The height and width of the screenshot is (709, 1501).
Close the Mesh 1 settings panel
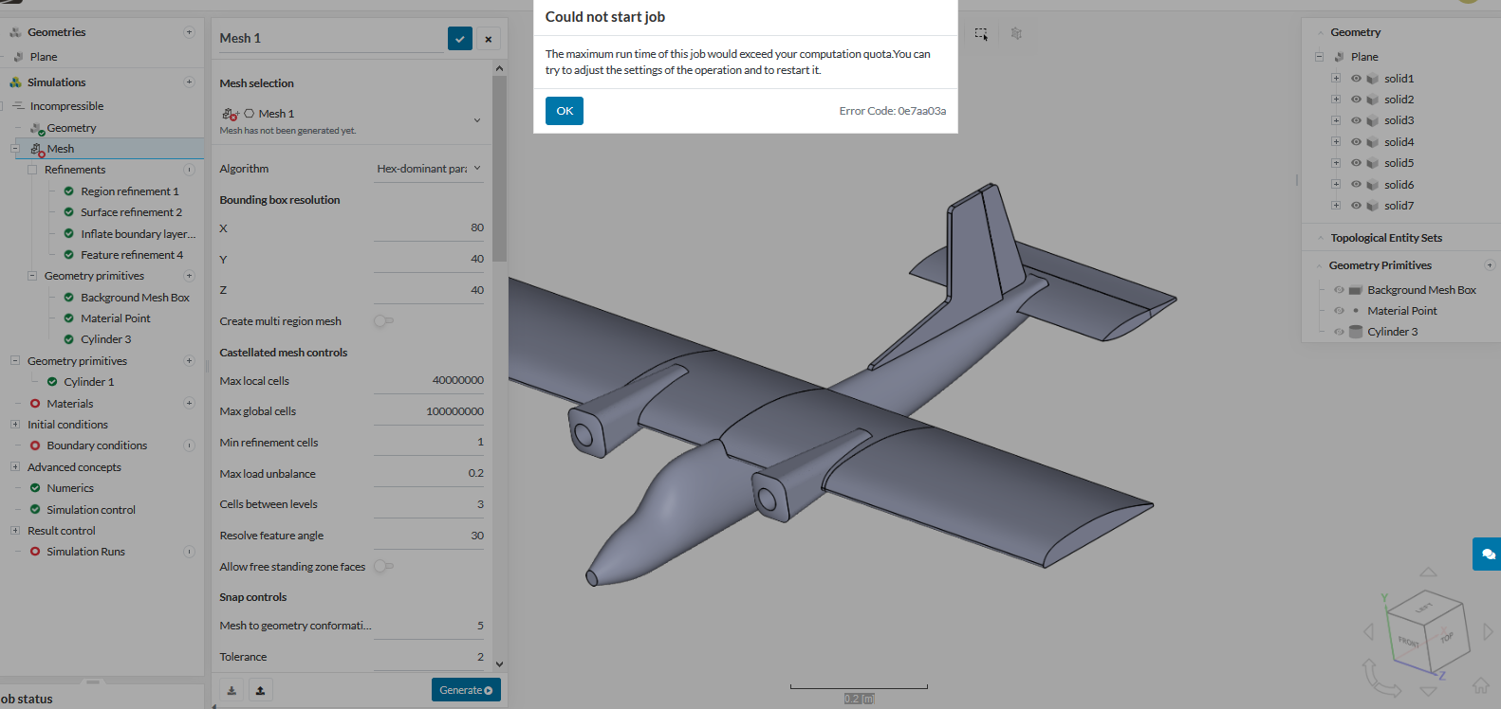[x=489, y=39]
